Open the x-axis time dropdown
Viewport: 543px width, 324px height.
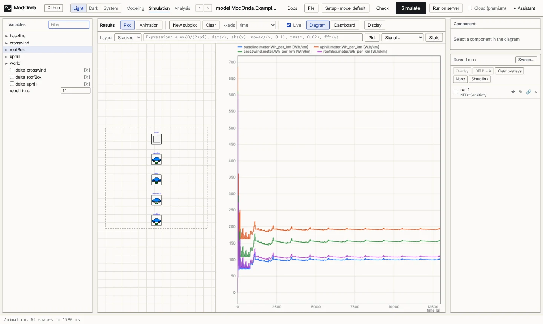(256, 25)
